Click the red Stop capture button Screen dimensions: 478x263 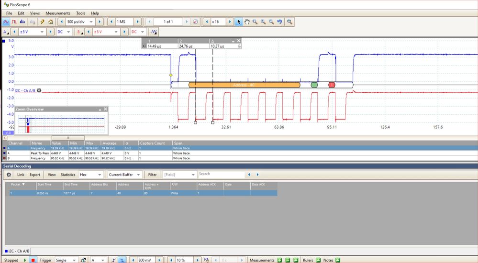point(33,260)
